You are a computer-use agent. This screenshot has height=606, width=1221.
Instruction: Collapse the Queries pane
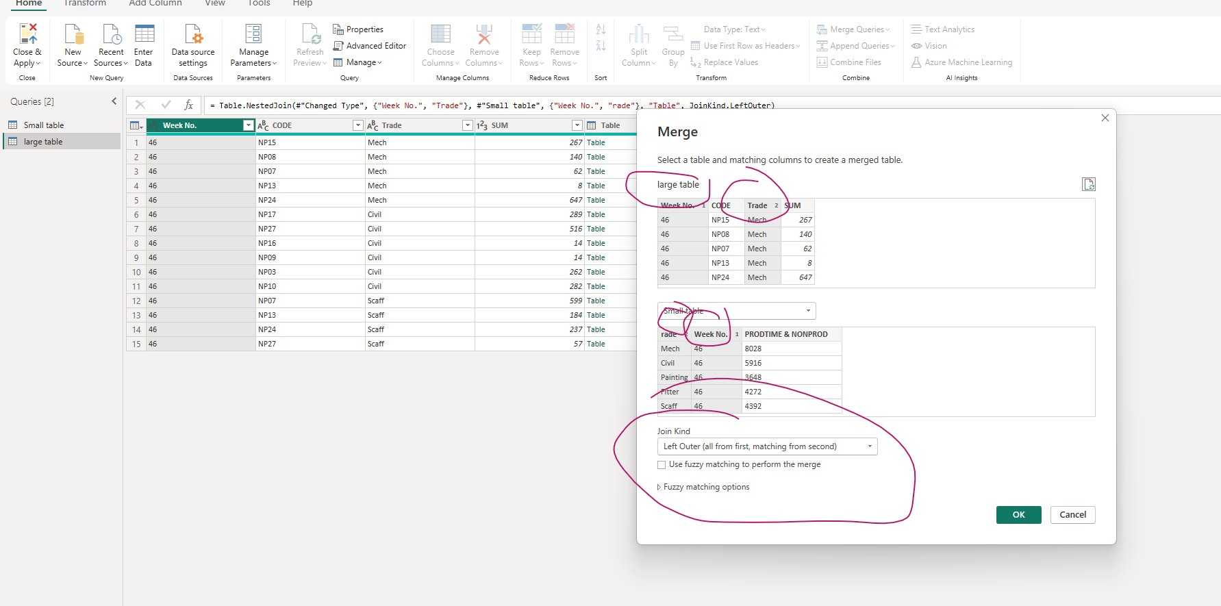coord(114,101)
